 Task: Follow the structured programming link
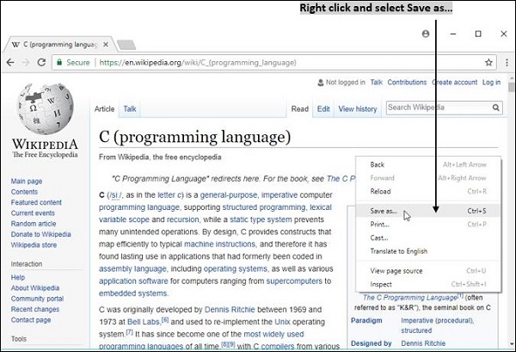[264, 207]
